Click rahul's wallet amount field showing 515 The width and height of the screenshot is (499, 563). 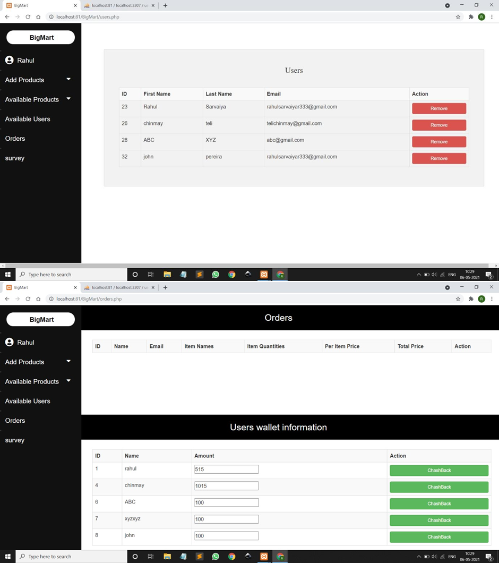[x=226, y=469]
